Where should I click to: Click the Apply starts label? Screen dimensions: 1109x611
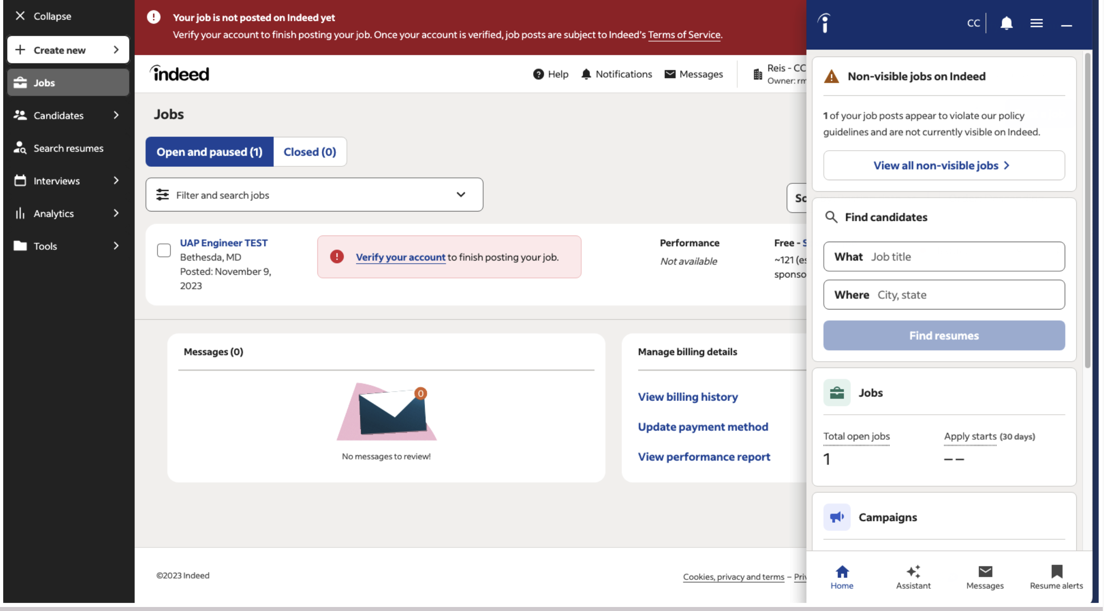(970, 436)
